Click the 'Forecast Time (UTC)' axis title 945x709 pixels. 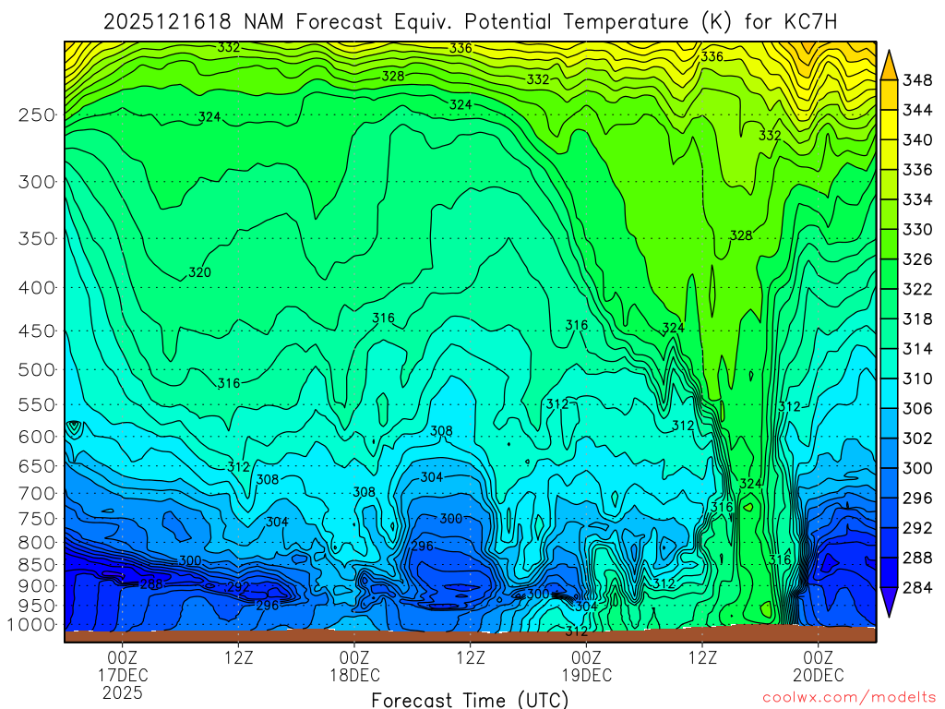point(470,700)
